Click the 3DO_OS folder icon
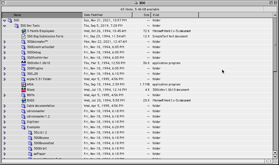The image size is (279, 165). [x=23, y=74]
